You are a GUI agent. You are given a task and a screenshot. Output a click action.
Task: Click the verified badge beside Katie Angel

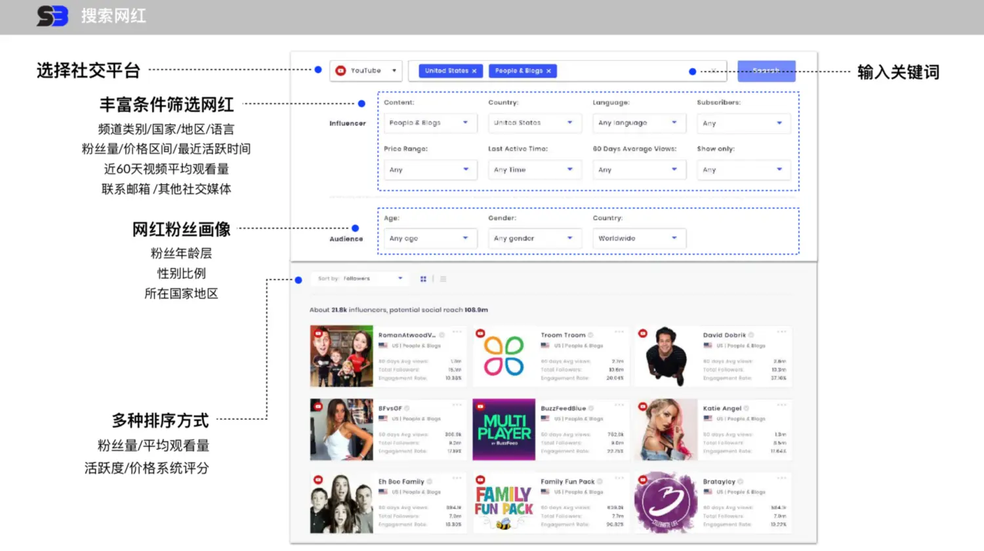click(747, 409)
